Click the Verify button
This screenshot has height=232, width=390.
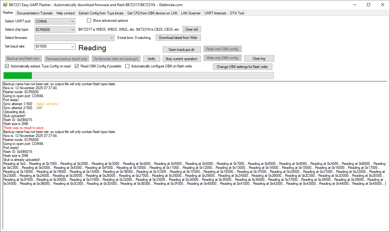(151, 59)
